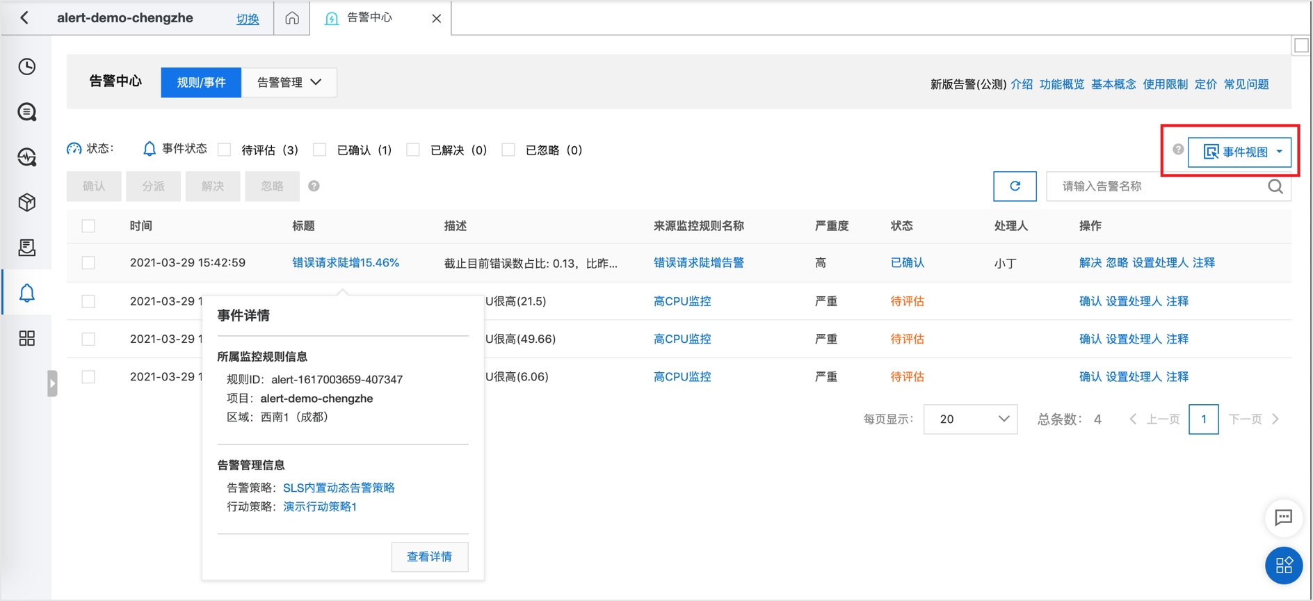
Task: Open the chat feedback icon
Action: (1283, 518)
